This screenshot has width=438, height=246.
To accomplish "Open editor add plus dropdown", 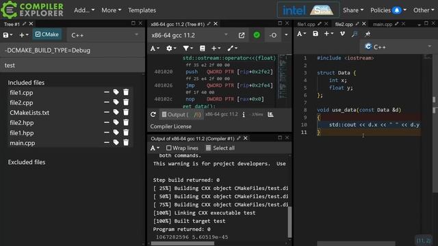I will 328,33.
